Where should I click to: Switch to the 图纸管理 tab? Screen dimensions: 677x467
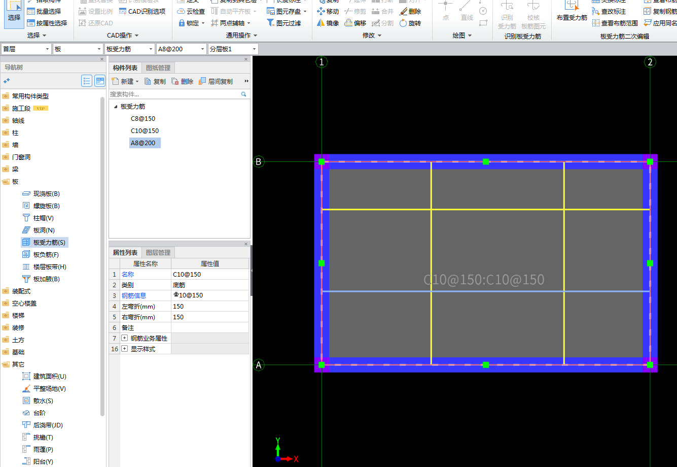click(158, 68)
